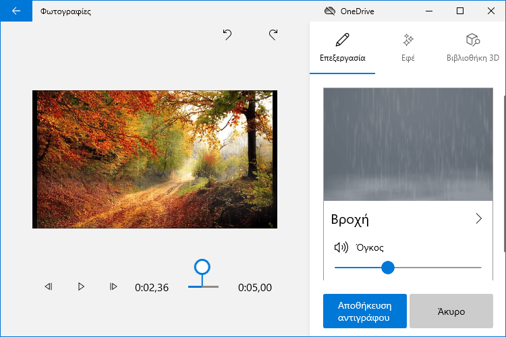
Task: Click the Φωτογραφίες app title
Action: pos(65,11)
